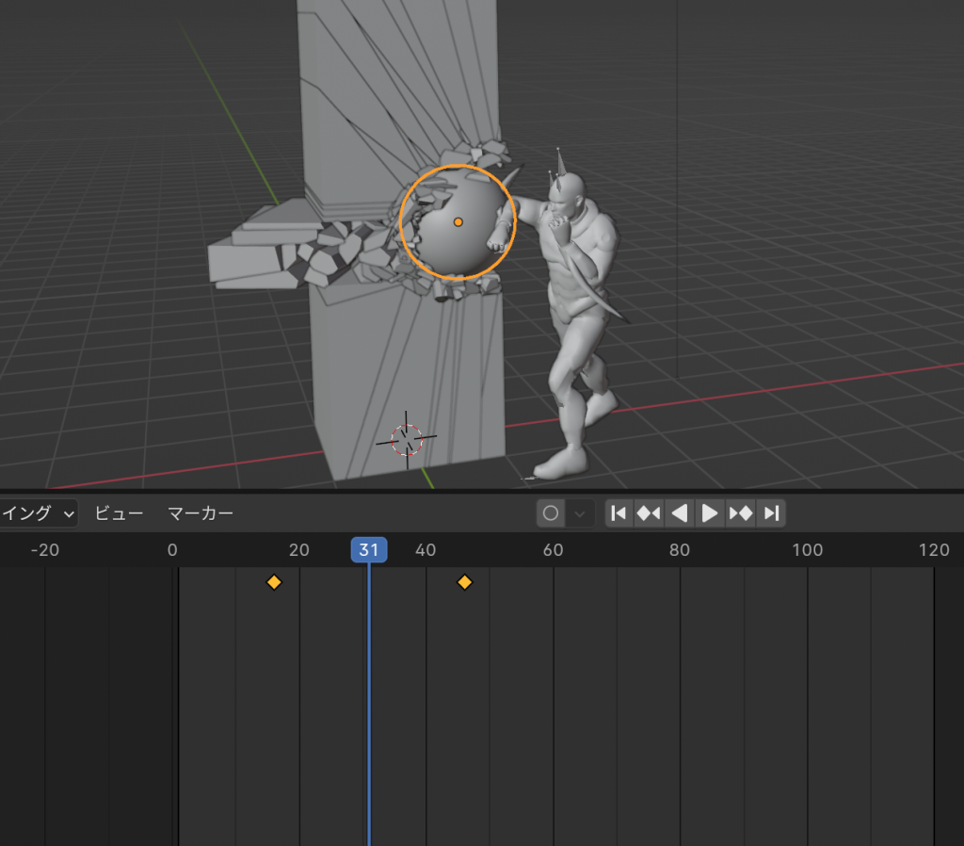Viewport: 964px width, 846px height.
Task: Click the blue current frame indicator 31
Action: pyautogui.click(x=369, y=550)
